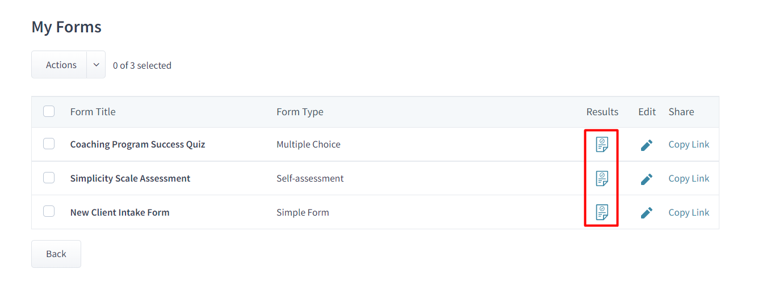
Task: Open results for Coaching Program Success Quiz
Action: pos(602,145)
